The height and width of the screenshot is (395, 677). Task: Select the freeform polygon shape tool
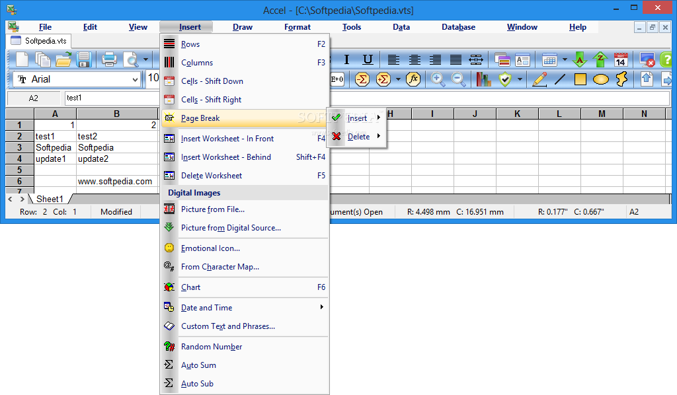coord(621,79)
